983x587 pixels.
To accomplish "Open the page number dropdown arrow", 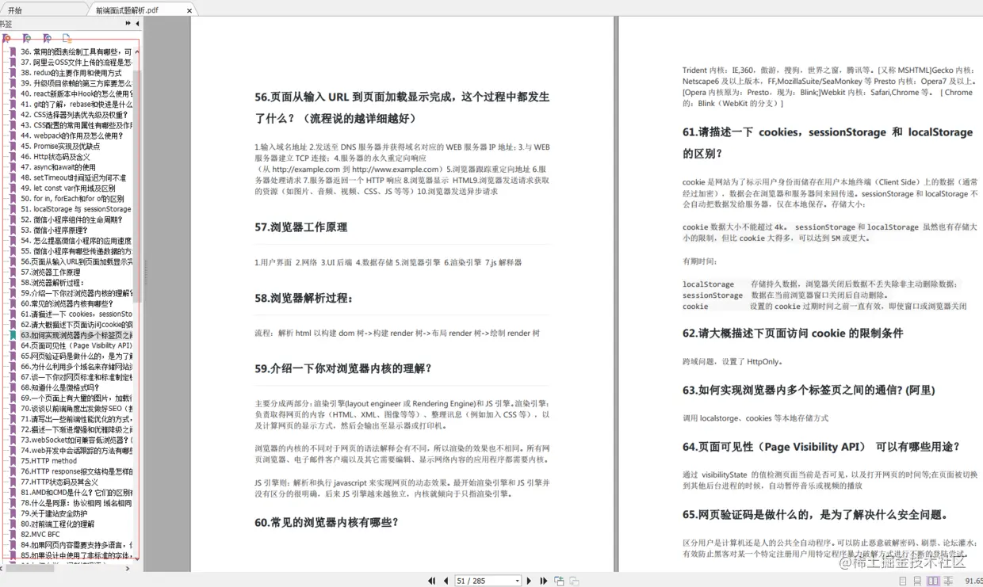I will pyautogui.click(x=518, y=581).
